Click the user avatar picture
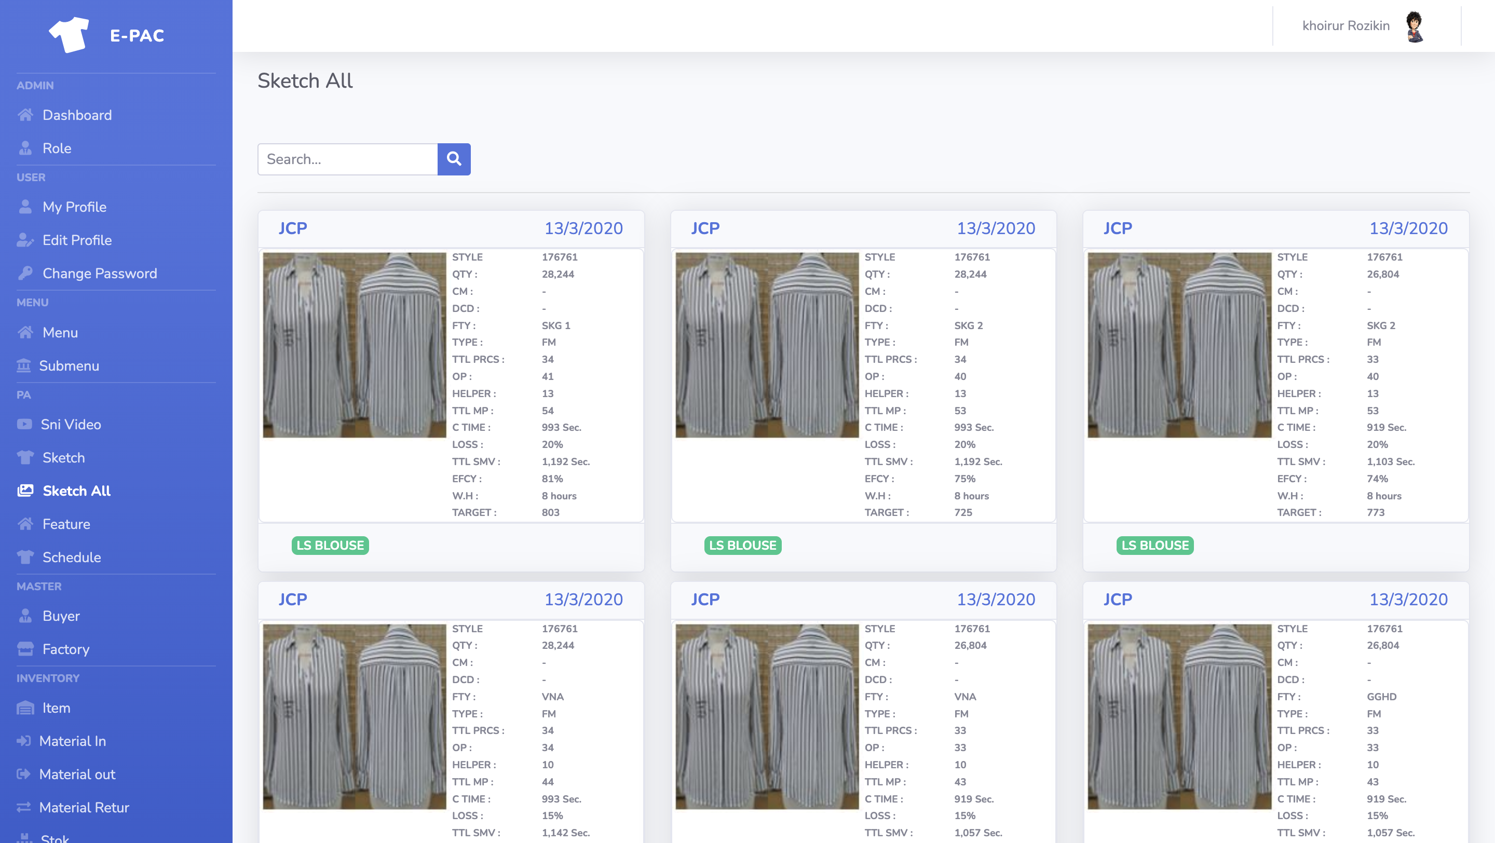 click(x=1415, y=26)
